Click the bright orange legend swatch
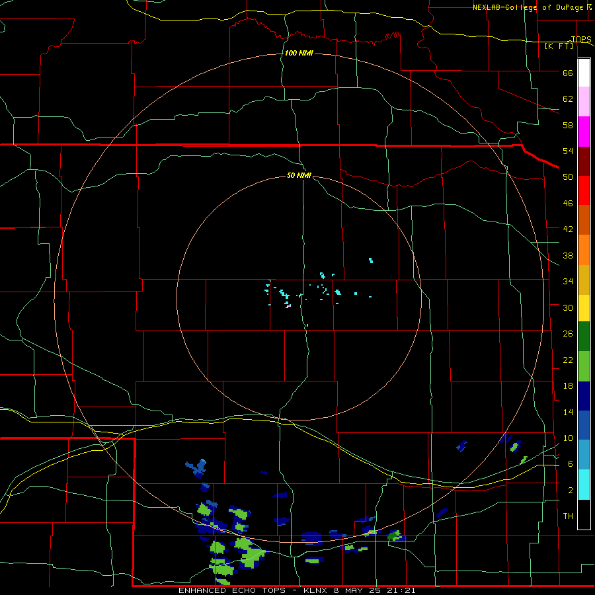This screenshot has width=595, height=595. [x=584, y=250]
